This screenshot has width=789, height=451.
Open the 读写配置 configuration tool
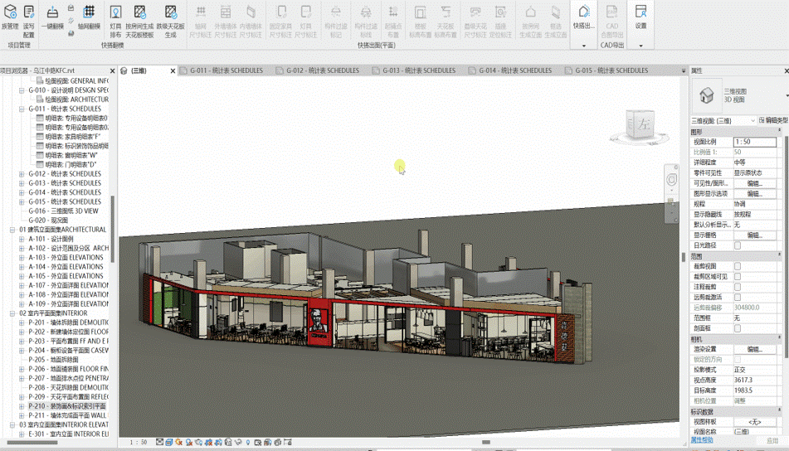click(29, 13)
